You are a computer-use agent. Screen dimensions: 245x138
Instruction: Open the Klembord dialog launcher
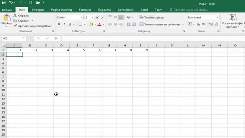pyautogui.click(x=53, y=31)
